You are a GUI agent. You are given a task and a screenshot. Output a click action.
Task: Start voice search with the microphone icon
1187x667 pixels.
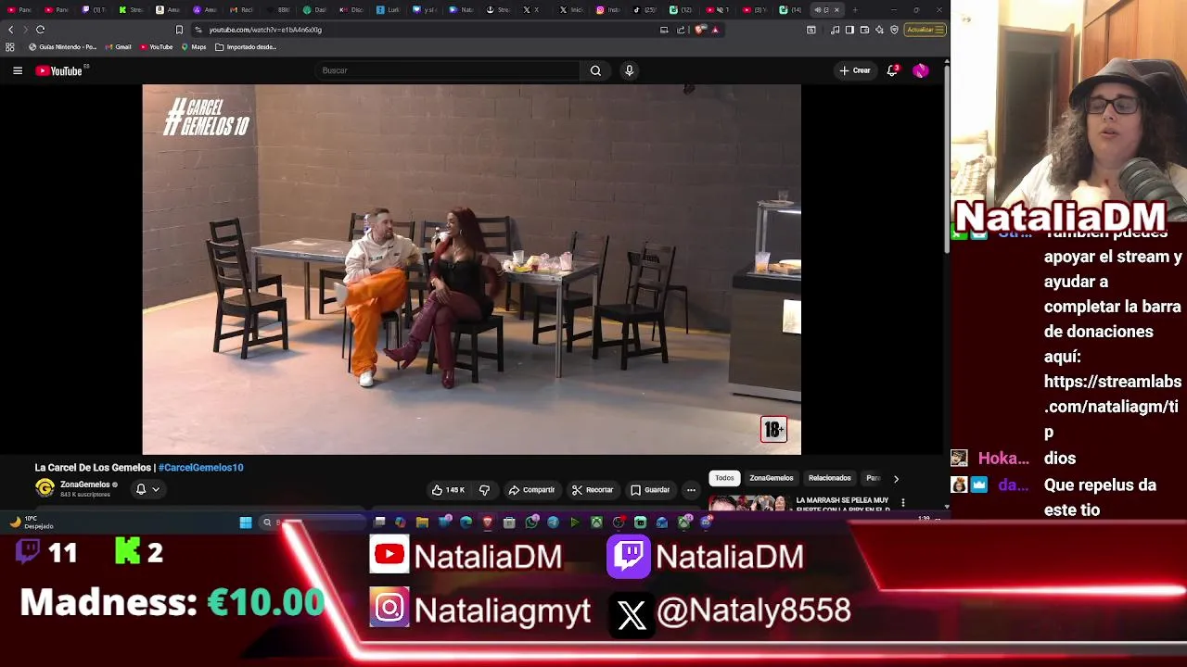pos(629,70)
